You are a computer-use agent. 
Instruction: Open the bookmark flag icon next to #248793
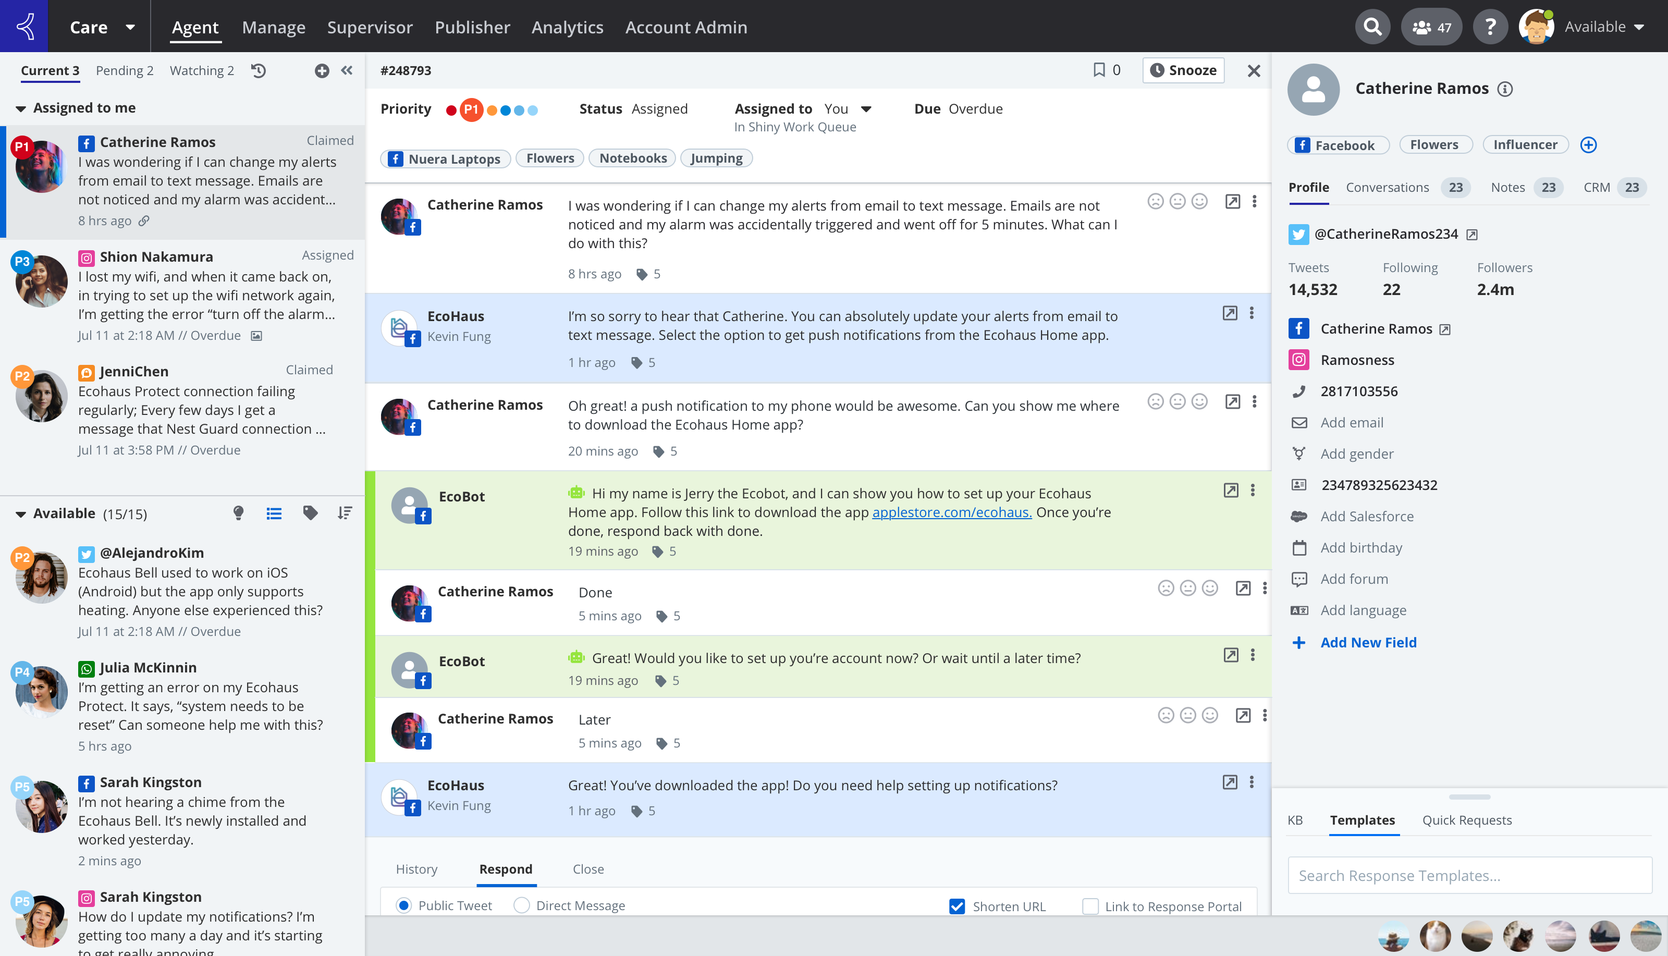click(1100, 70)
